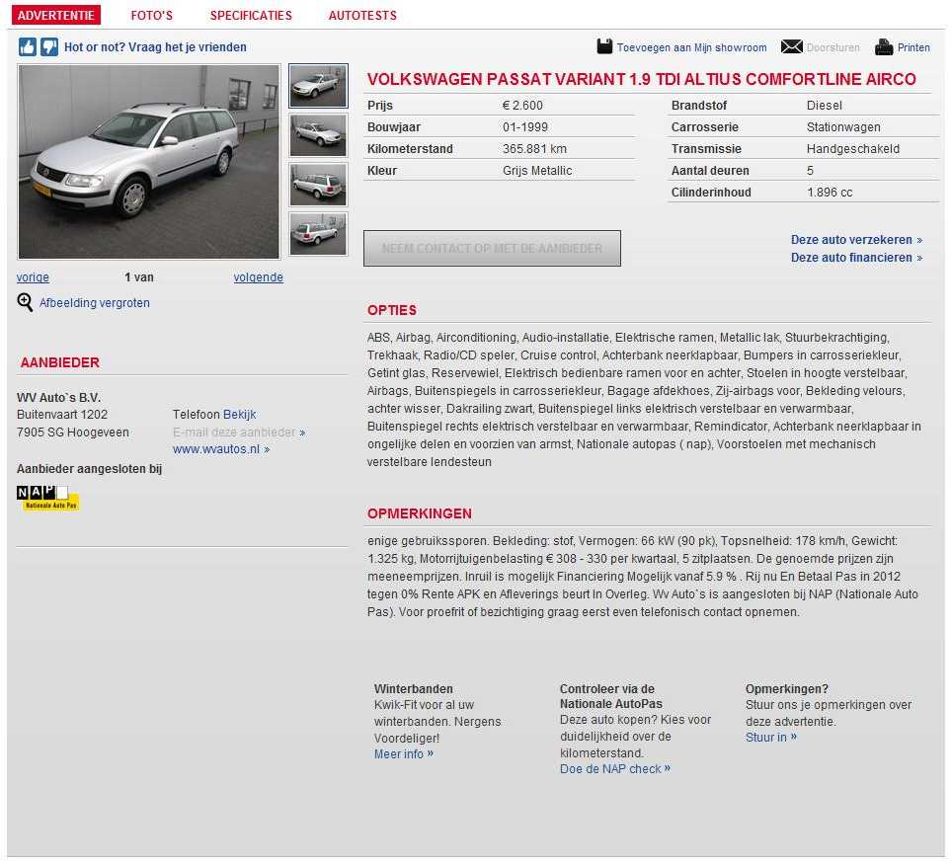The width and height of the screenshot is (952, 865).
Task: Click the 'Opmerkingen?' heading
Action: click(787, 689)
